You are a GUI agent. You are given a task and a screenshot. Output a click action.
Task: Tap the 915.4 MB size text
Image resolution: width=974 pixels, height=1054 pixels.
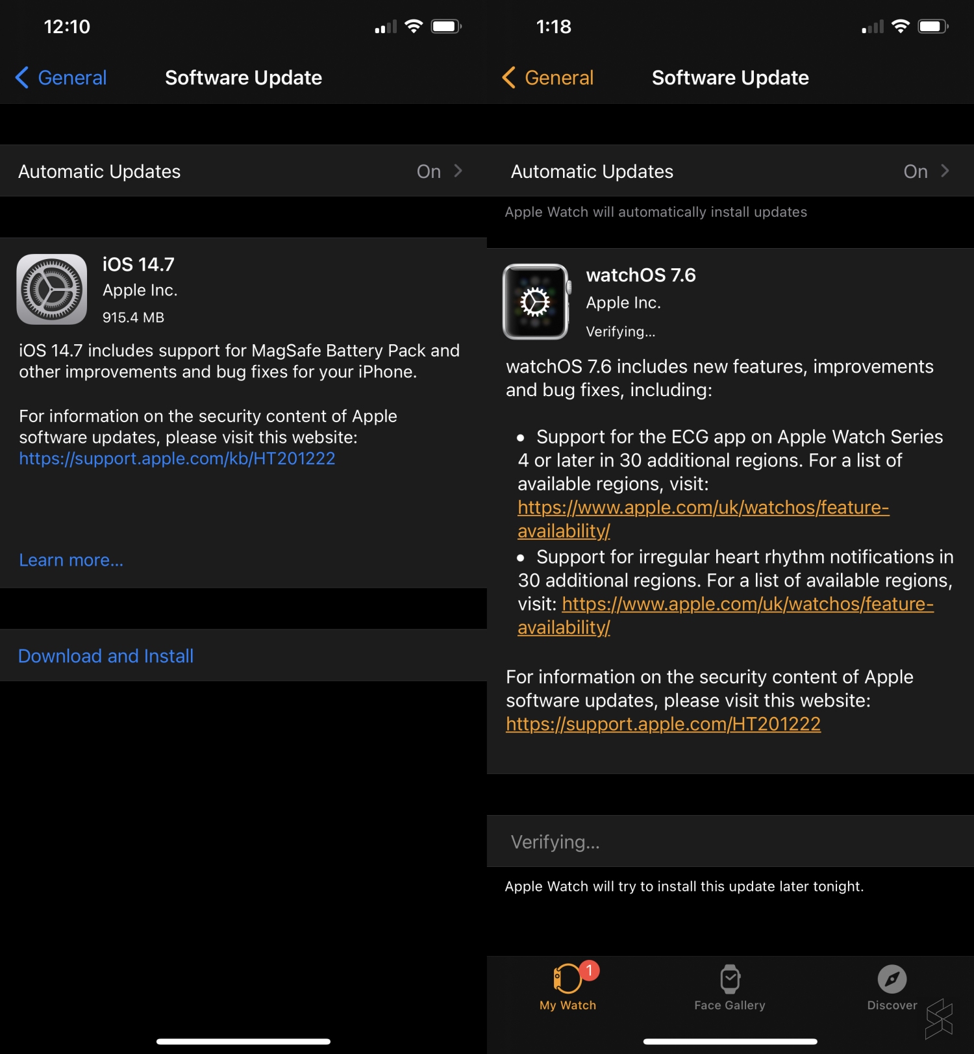tap(133, 318)
